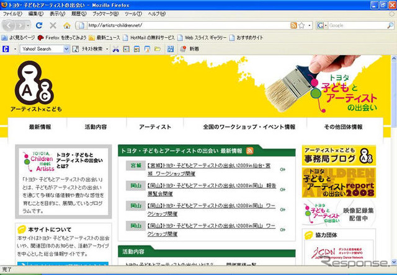Open the 岡山 報告展覧会開催 link

212,190
